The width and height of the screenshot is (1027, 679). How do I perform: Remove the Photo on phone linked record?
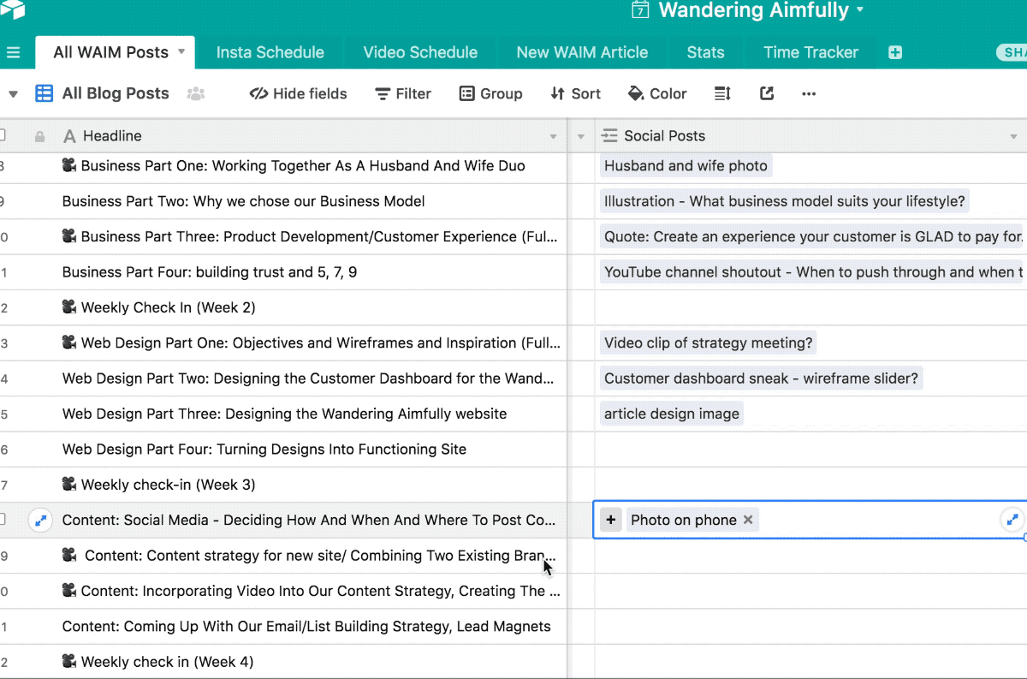(748, 520)
